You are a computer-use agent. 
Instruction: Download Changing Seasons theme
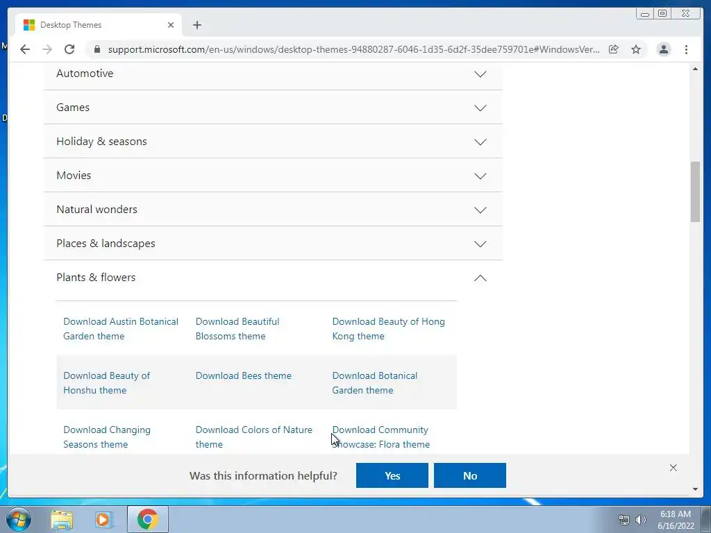(x=106, y=437)
